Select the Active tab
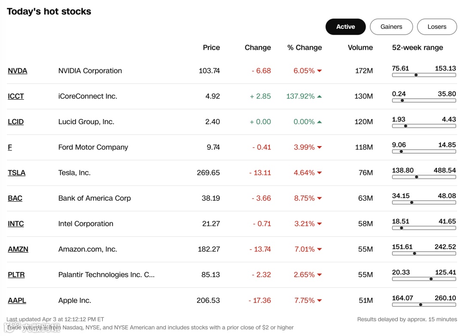The image size is (464, 336). click(345, 27)
